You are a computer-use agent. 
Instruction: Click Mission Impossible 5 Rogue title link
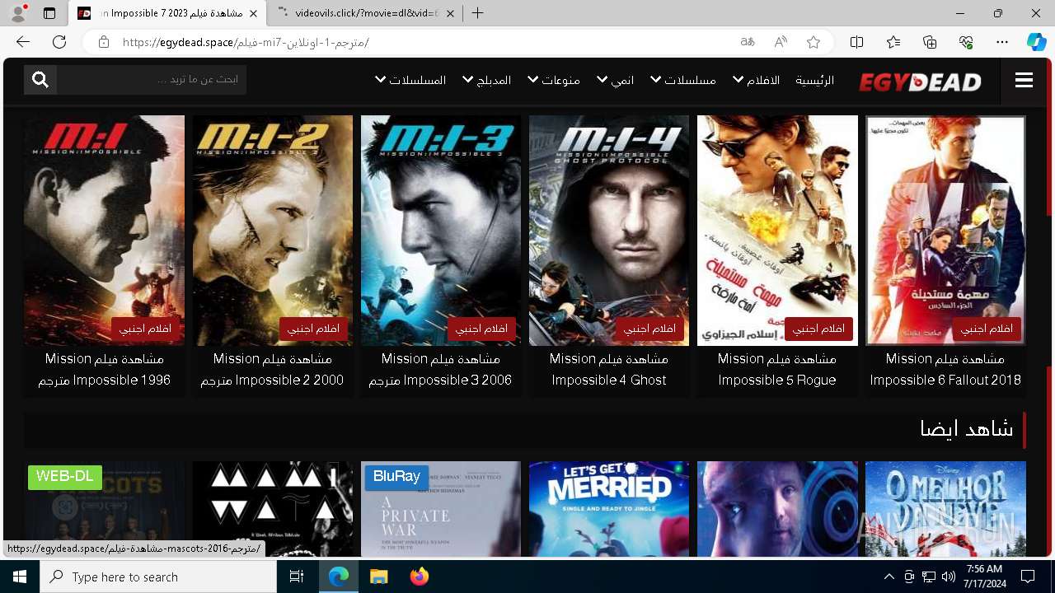777,370
